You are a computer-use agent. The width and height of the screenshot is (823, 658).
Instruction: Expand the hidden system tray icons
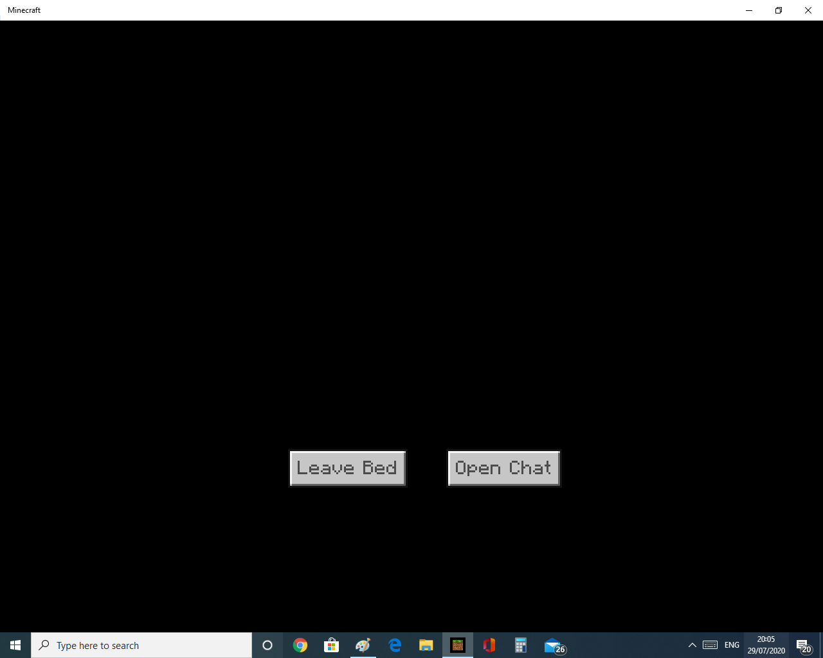tap(692, 645)
